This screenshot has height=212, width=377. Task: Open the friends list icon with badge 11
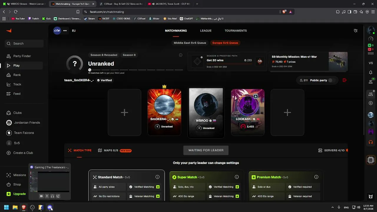pos(371,82)
